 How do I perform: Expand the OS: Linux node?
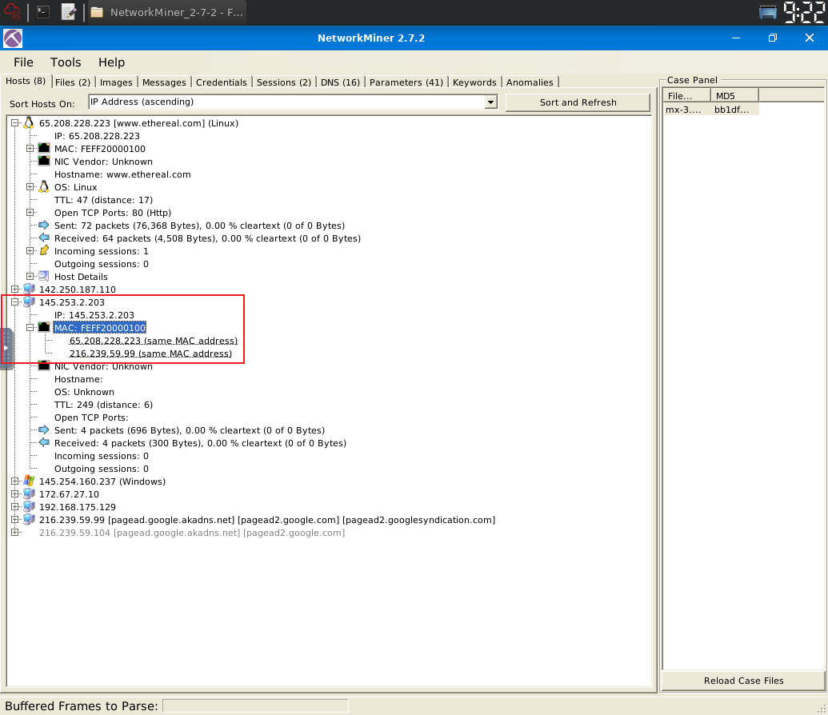[x=30, y=187]
